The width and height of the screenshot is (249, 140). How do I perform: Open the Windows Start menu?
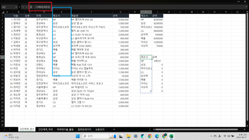click(x=78, y=136)
